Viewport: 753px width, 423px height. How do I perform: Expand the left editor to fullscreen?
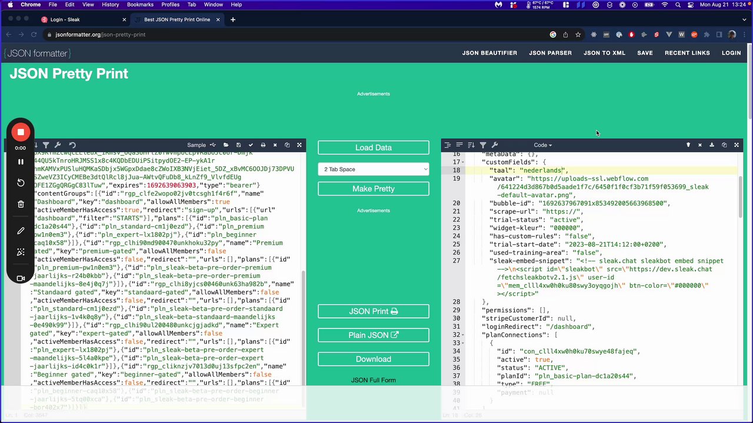pos(299,145)
